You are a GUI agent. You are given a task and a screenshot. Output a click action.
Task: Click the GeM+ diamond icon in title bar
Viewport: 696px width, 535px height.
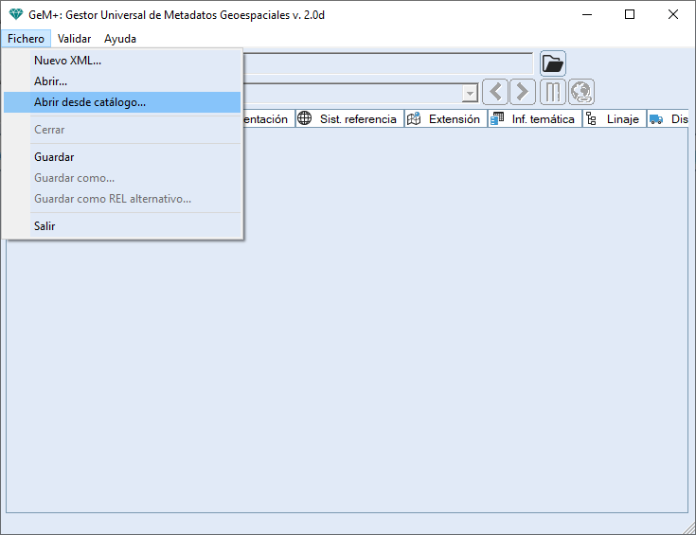pos(15,14)
